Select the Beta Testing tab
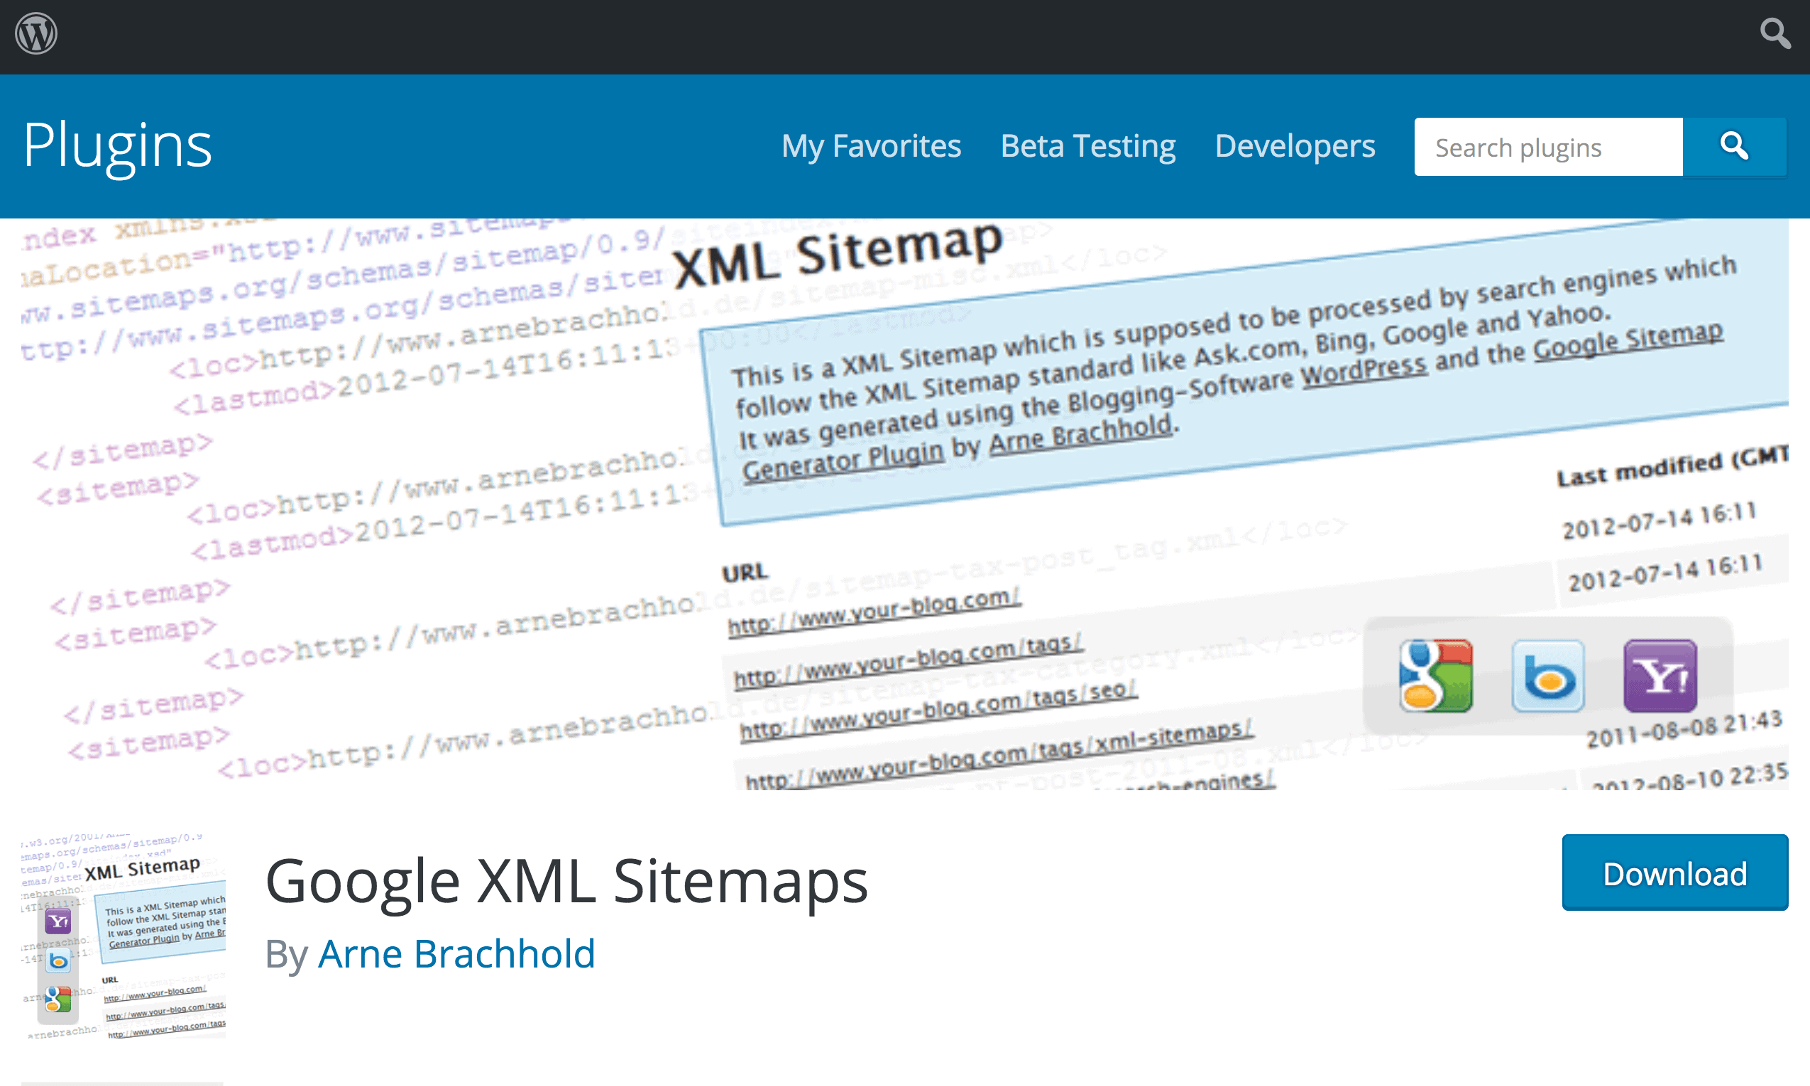 (1085, 146)
